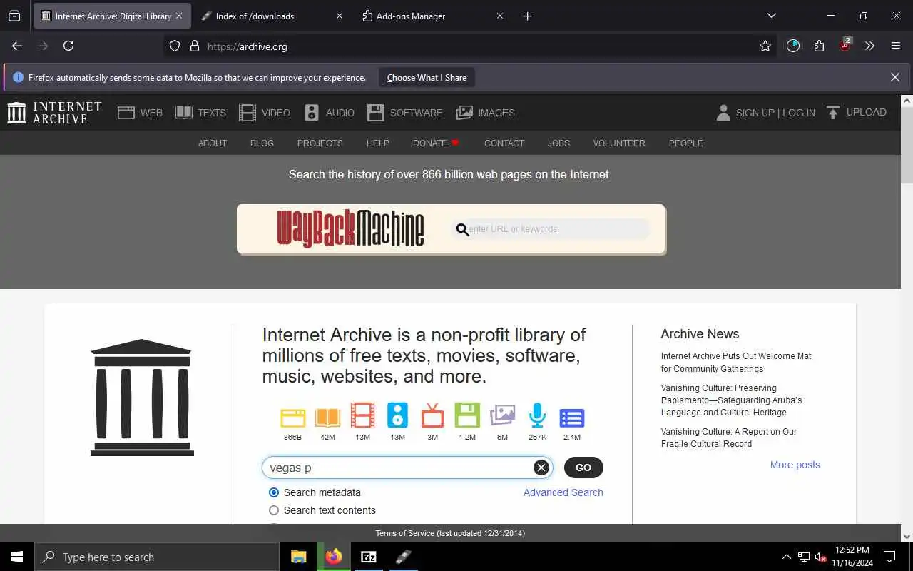The height and width of the screenshot is (571, 913).
Task: Expand more toolbar tools overflow chevron
Action: [869, 46]
